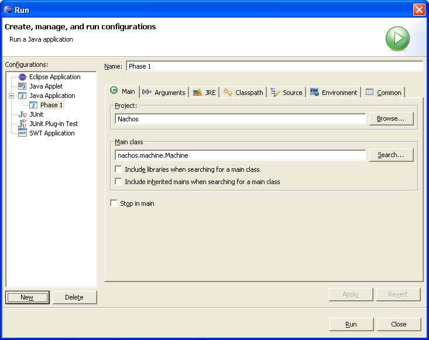The image size is (429, 340).
Task: Switch to the Arguments tab
Action: 163,93
